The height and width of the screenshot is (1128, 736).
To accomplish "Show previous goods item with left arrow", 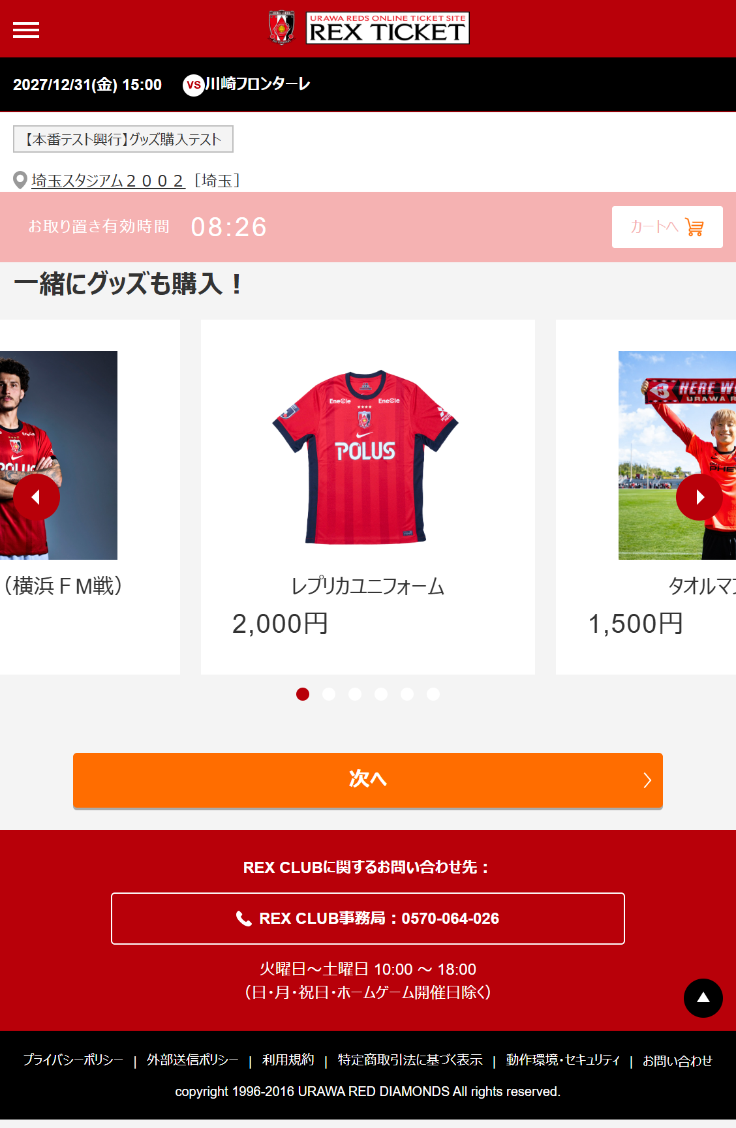I will (x=37, y=497).
